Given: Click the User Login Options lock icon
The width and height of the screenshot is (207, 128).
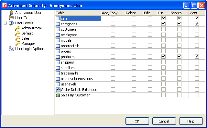Looking at the screenshot, I should click(x=11, y=49).
